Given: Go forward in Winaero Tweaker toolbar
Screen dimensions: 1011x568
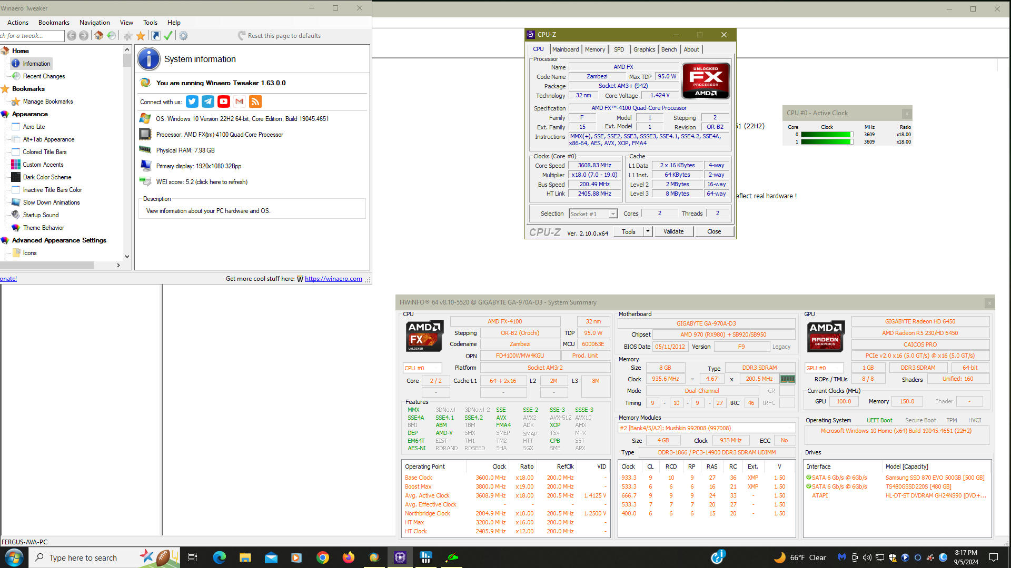Looking at the screenshot, I should [x=83, y=36].
